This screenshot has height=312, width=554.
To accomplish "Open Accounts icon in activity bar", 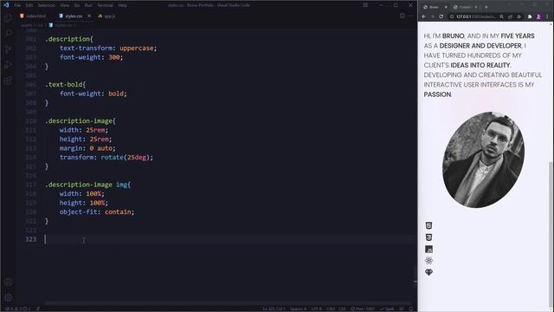I will point(8,282).
